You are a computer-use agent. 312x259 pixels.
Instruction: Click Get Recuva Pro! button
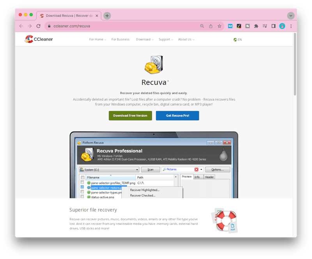click(x=177, y=116)
